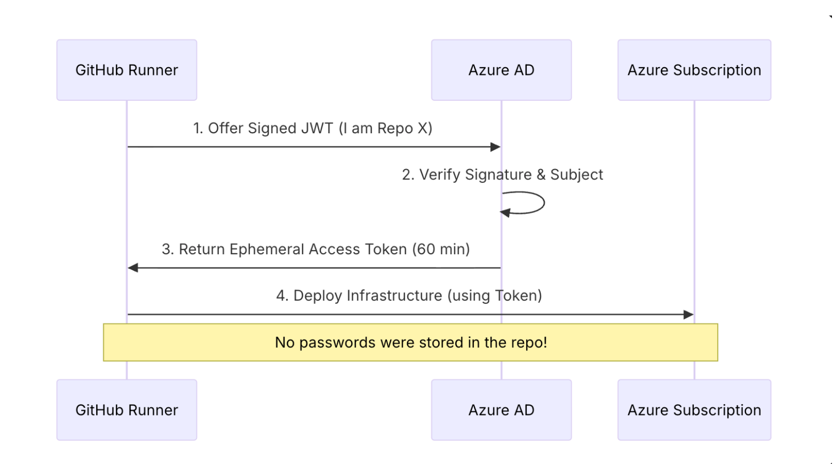Click the arrowhead of the Offer Signed JWT arrow
834x464 pixels.
pos(495,147)
